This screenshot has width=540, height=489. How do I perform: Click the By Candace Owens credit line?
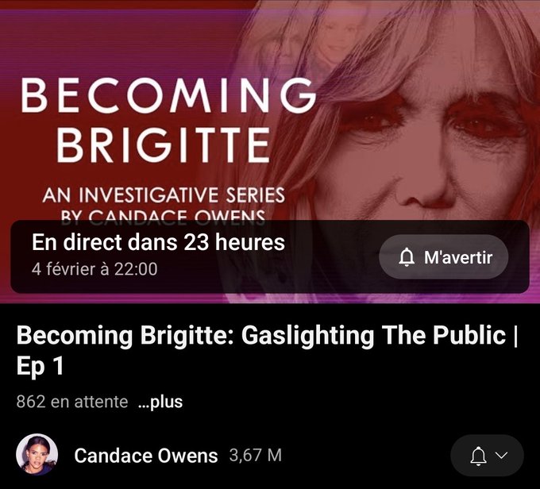coord(164,214)
